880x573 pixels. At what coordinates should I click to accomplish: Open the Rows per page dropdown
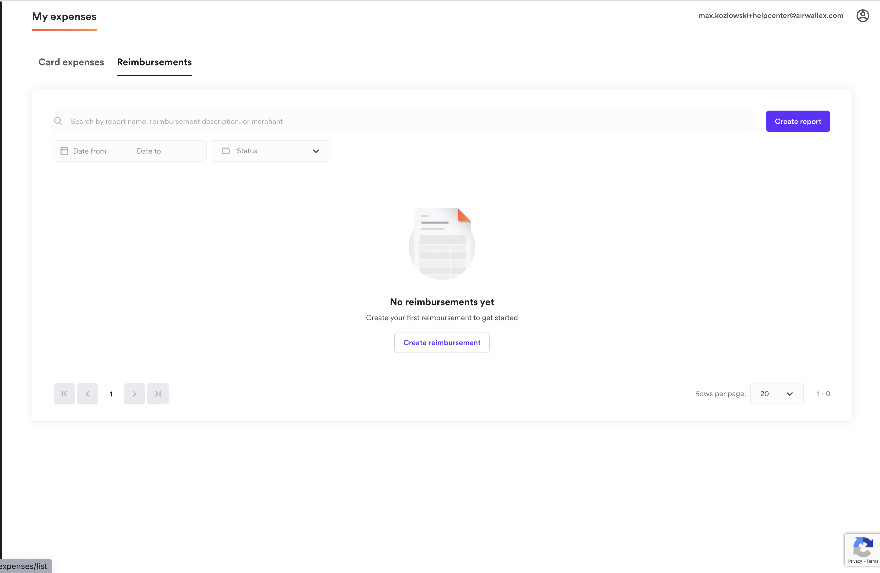[x=776, y=393]
